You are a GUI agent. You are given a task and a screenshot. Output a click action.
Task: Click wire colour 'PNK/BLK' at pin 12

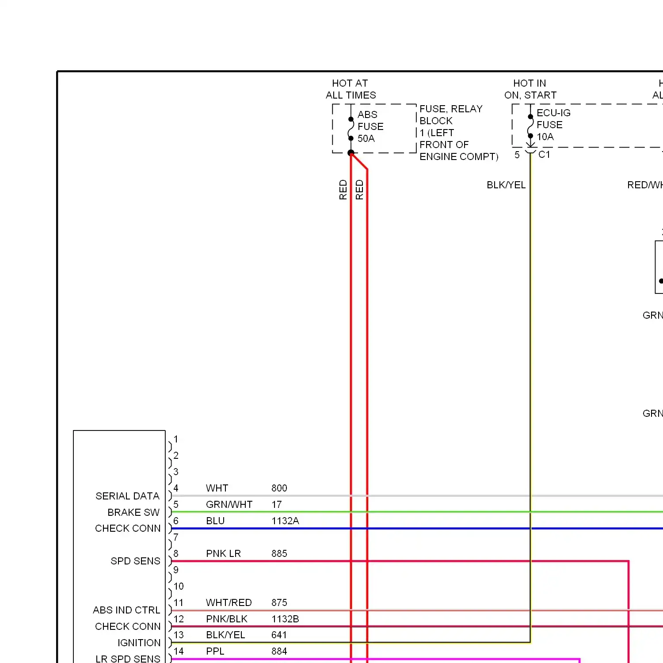[227, 619]
